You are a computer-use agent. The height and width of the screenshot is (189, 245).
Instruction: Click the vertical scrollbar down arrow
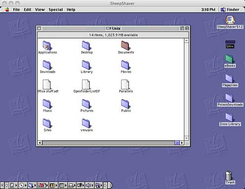[186, 138]
